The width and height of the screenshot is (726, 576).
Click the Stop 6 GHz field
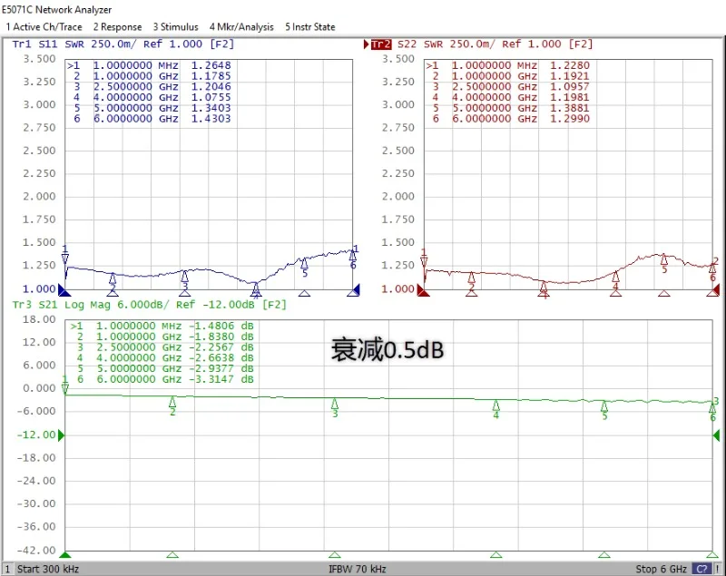[662, 569]
